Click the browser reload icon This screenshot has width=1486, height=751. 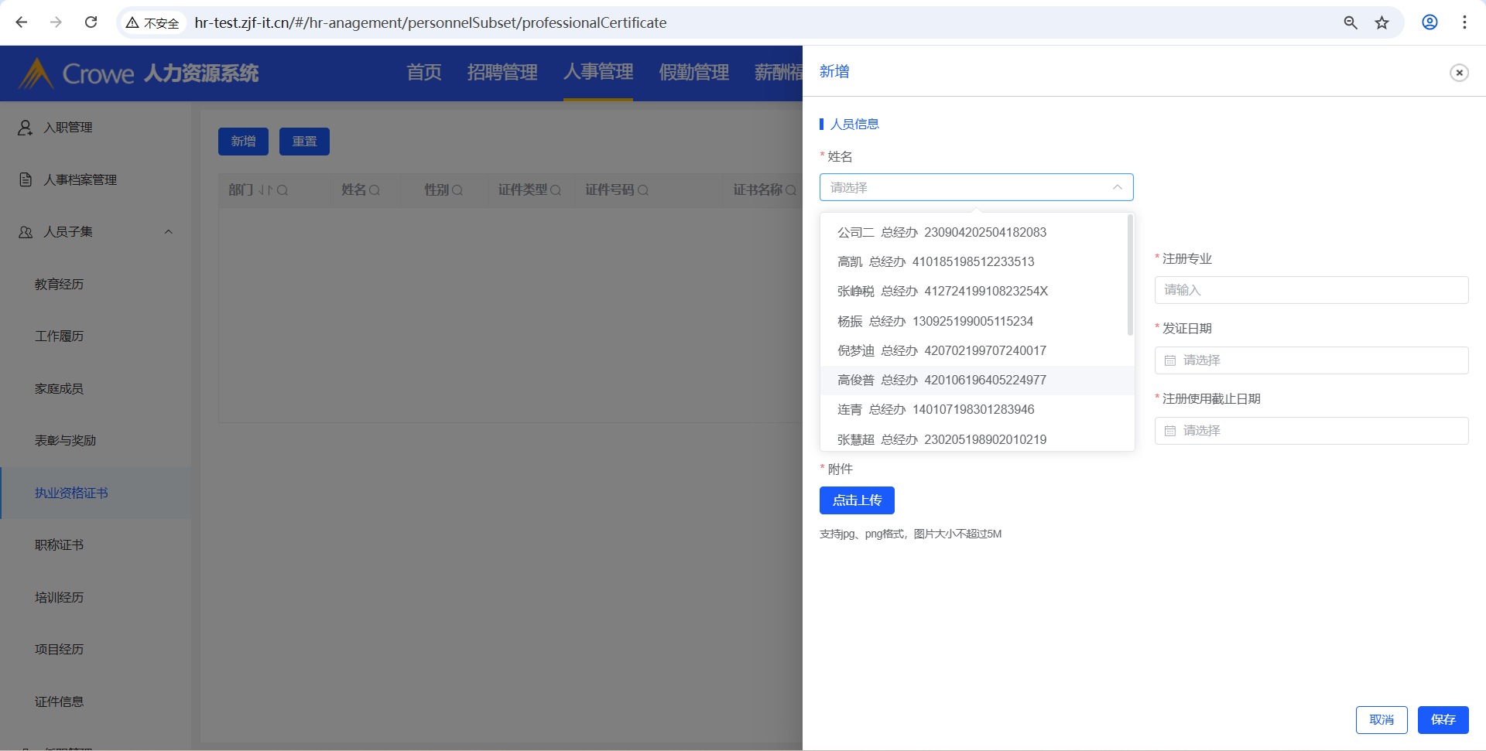click(x=91, y=22)
